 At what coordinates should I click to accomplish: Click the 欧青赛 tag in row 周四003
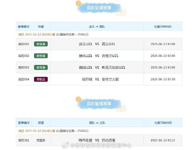(41, 67)
